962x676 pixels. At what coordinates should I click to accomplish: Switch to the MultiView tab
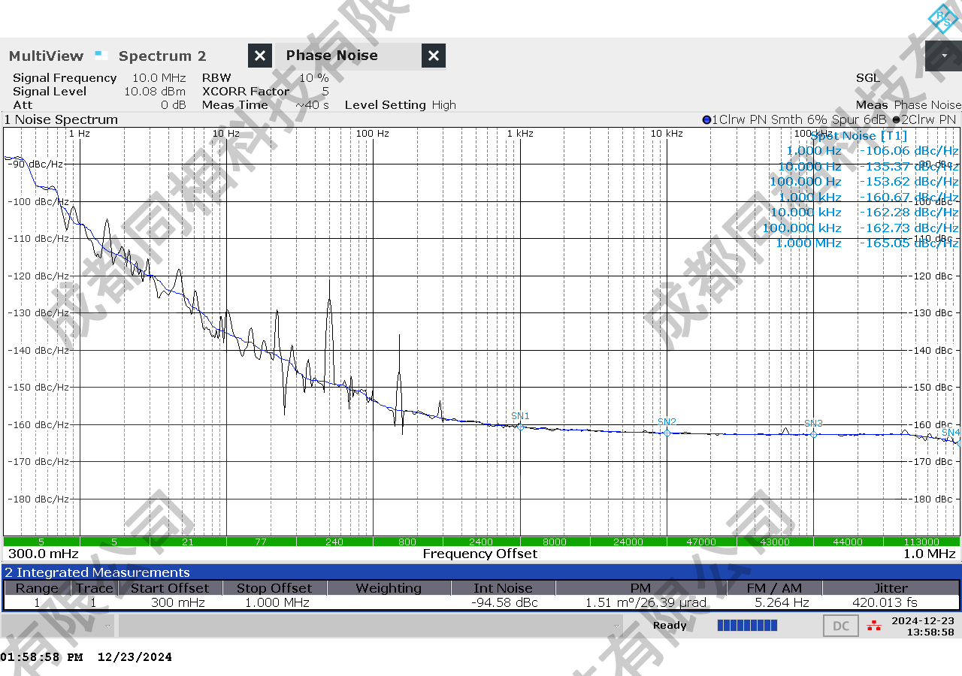coord(47,56)
